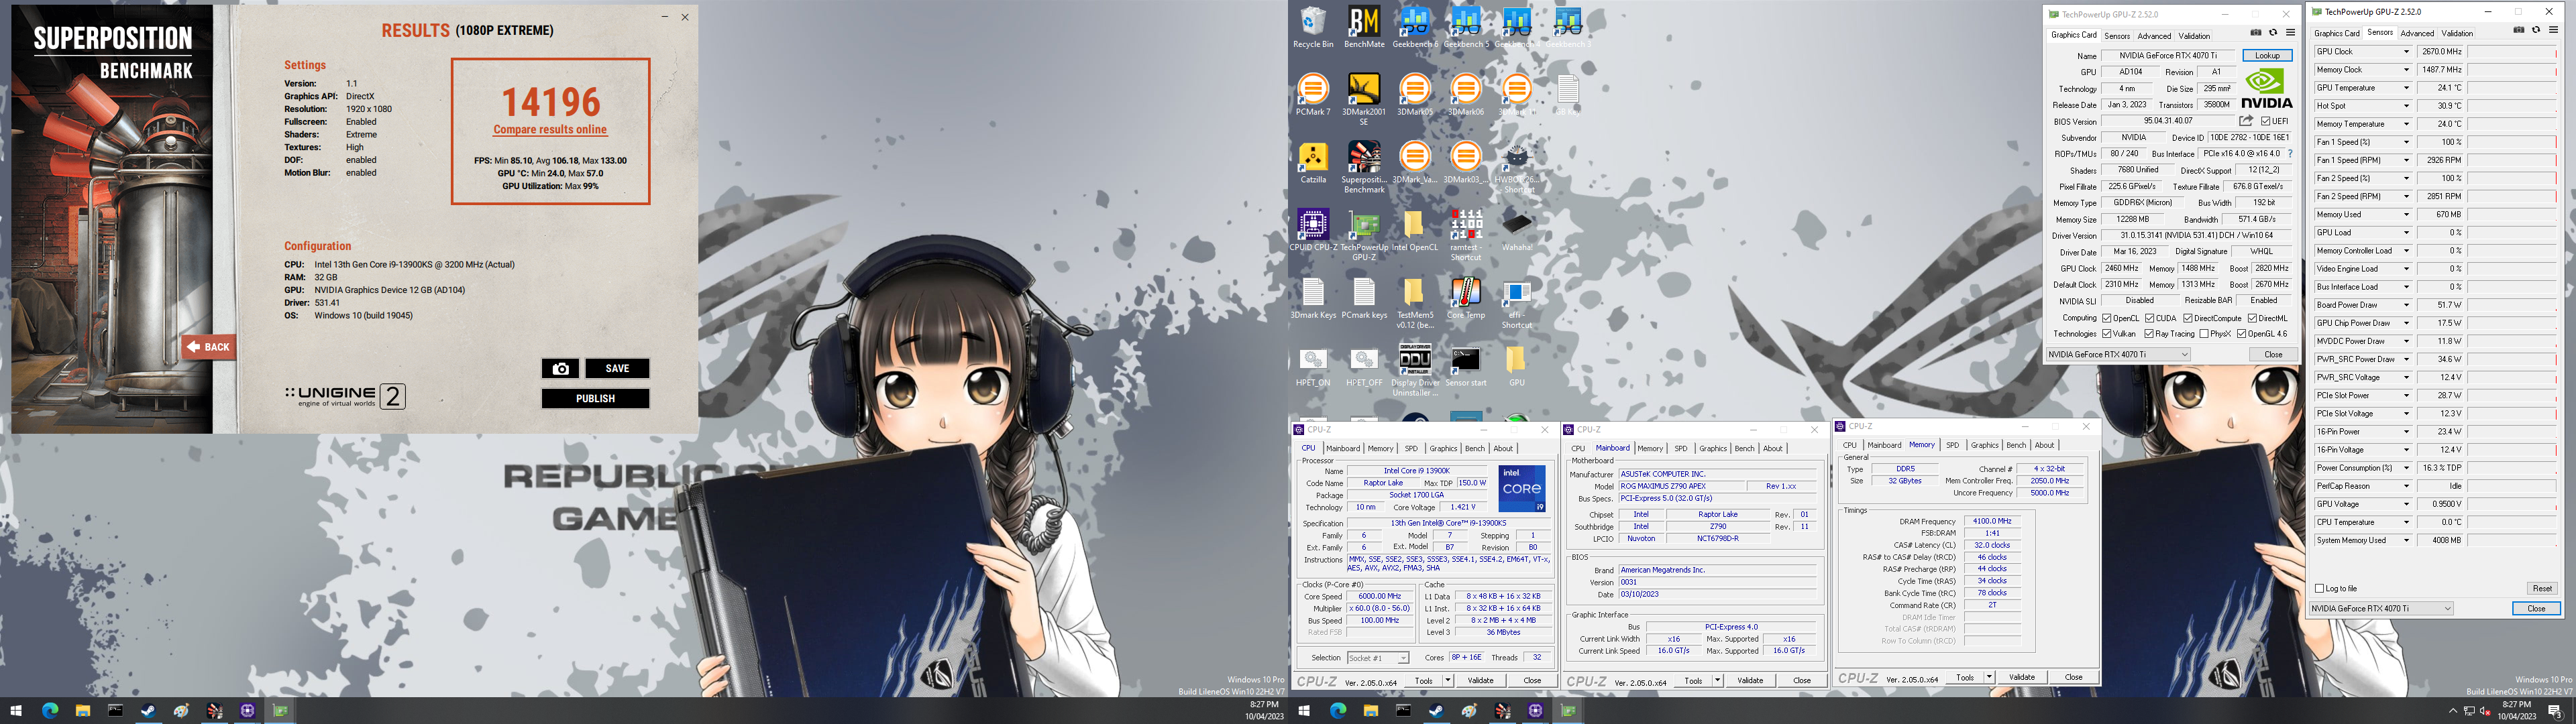Toggle the Vulkan checkbox
2576x724 pixels.
(x=2107, y=334)
